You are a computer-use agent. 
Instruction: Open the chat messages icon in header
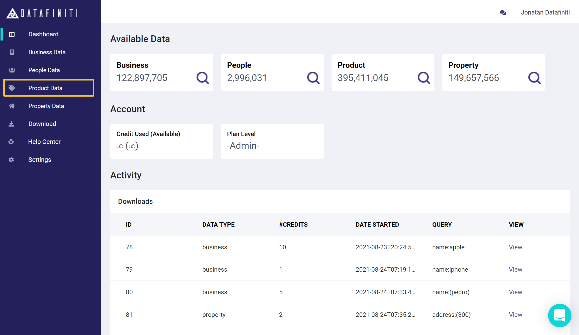[x=503, y=12]
